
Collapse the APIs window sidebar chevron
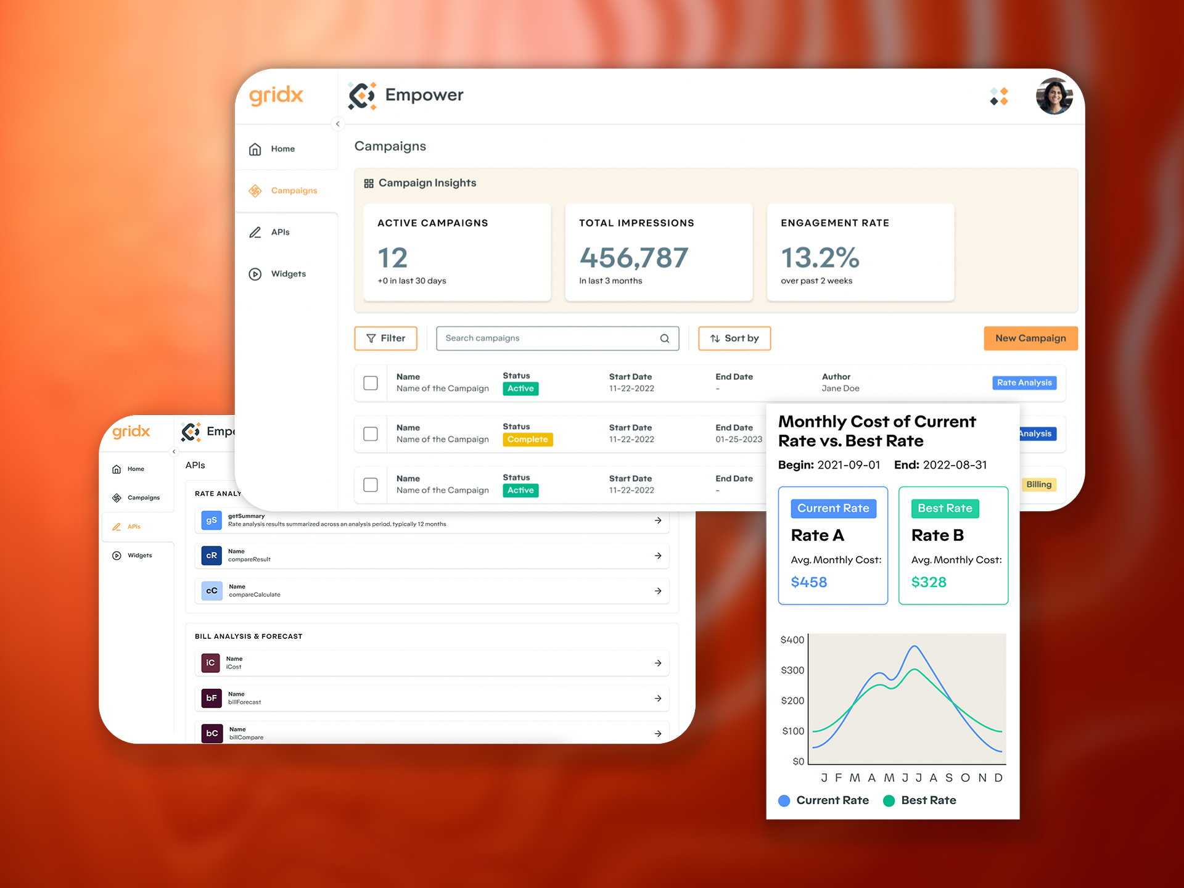pos(174,451)
